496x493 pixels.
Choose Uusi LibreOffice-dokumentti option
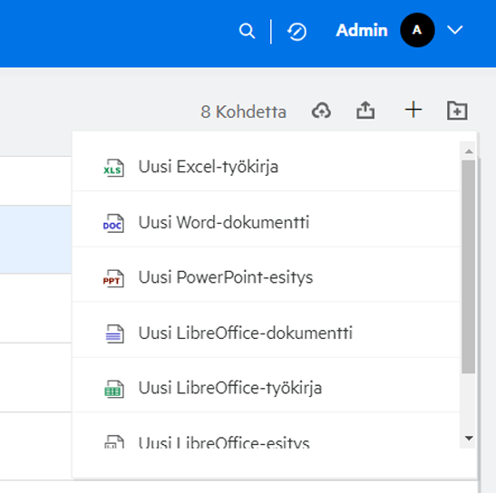(266, 333)
